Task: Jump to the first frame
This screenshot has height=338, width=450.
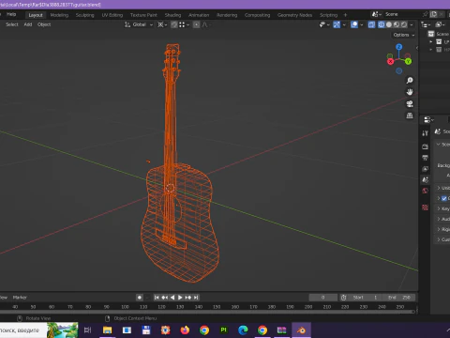Action: (x=157, y=298)
